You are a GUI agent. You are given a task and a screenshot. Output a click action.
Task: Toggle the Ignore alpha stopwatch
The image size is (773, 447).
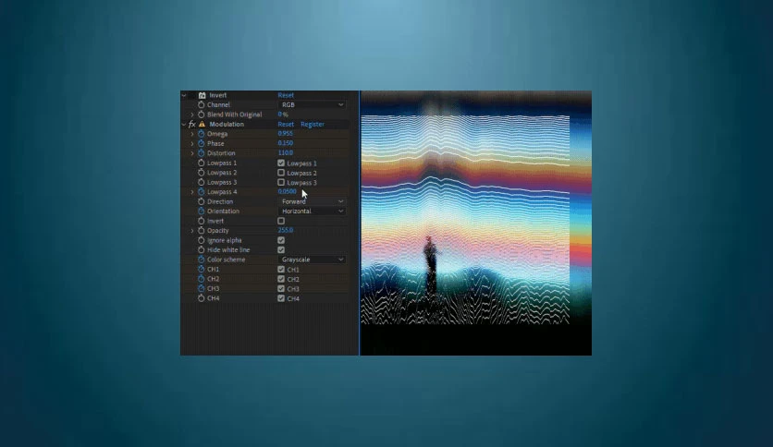(x=202, y=240)
